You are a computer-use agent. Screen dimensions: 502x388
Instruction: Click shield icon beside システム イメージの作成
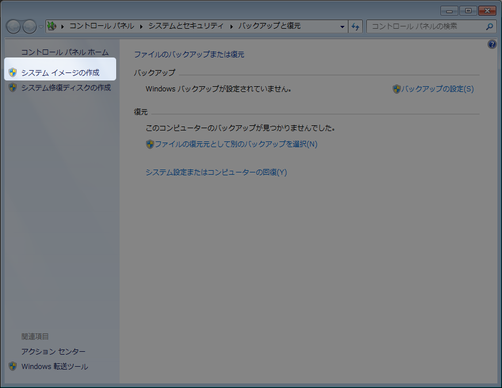click(13, 72)
